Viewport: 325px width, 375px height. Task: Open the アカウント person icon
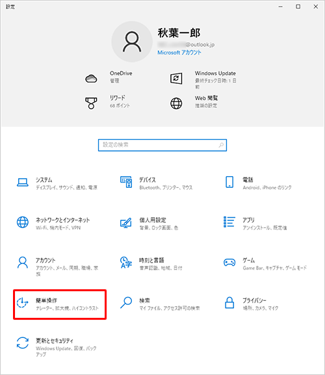tap(23, 263)
